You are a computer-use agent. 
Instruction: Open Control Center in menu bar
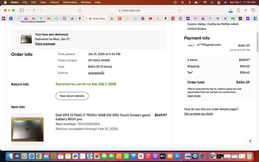click(219, 2)
